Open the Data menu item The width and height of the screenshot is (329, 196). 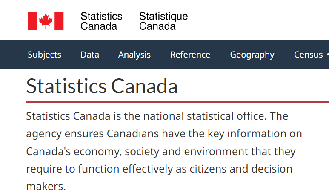tap(90, 55)
